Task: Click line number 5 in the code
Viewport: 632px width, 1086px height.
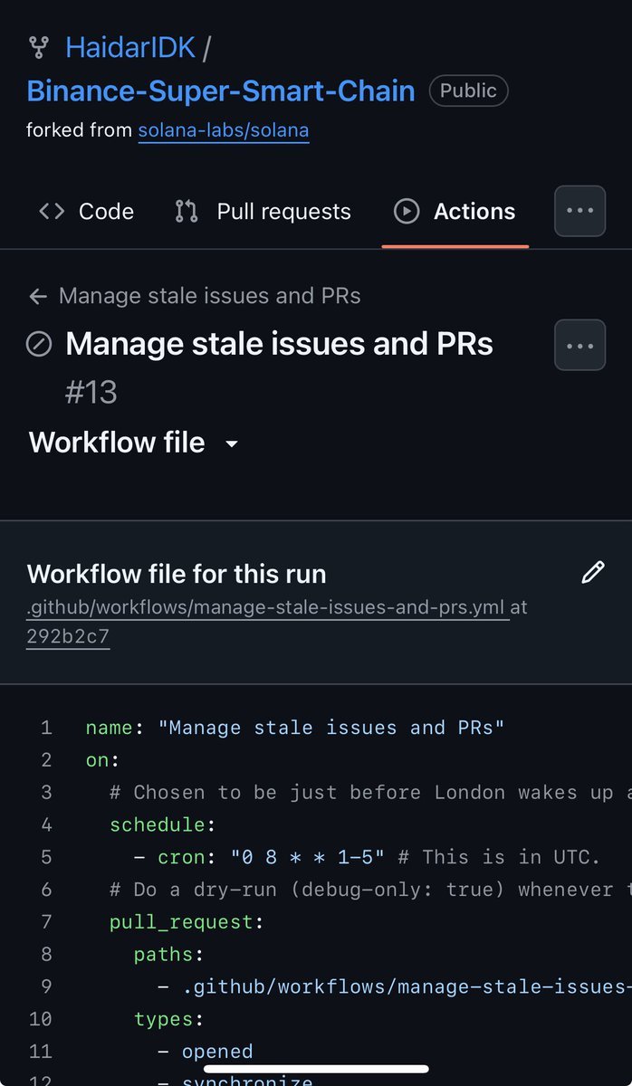Action: [x=46, y=857]
